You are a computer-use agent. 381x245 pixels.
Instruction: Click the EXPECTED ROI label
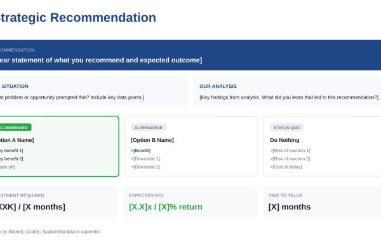coord(146,195)
